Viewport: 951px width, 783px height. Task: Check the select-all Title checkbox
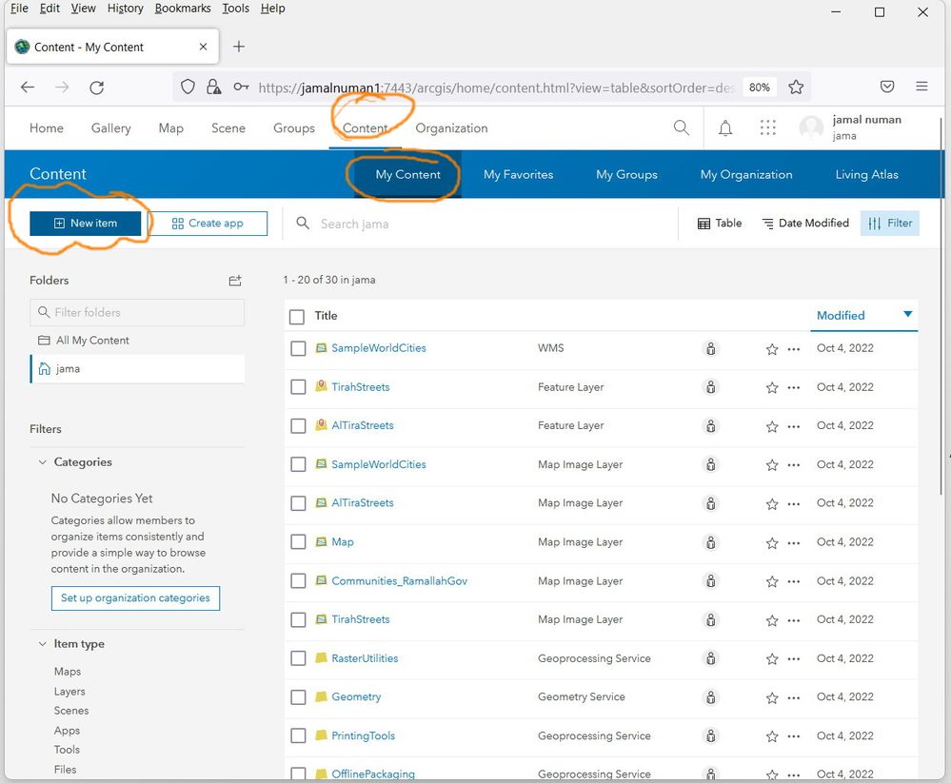[x=297, y=317]
